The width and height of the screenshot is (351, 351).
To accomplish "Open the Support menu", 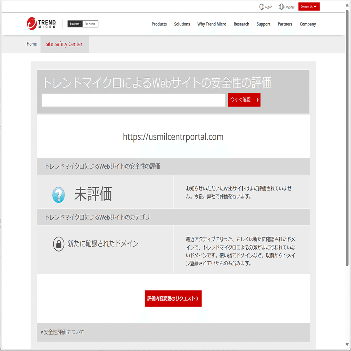I will tap(263, 24).
